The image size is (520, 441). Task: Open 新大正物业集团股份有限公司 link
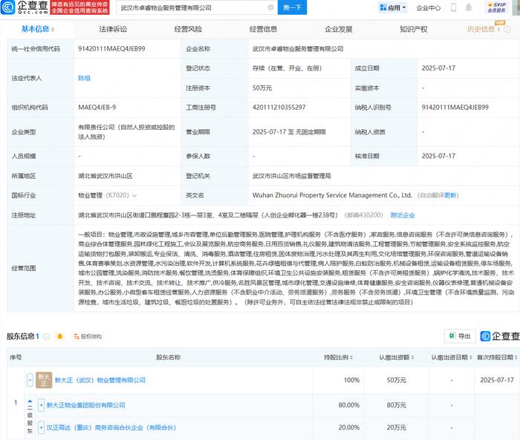[86, 405]
